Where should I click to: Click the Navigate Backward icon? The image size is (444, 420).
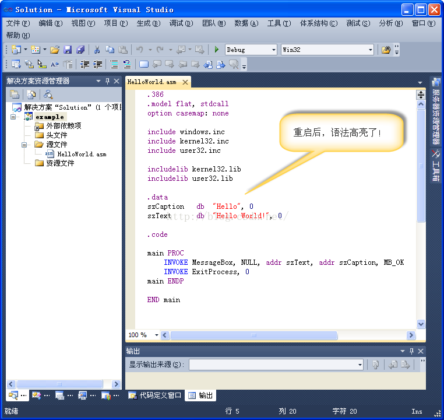click(181, 50)
